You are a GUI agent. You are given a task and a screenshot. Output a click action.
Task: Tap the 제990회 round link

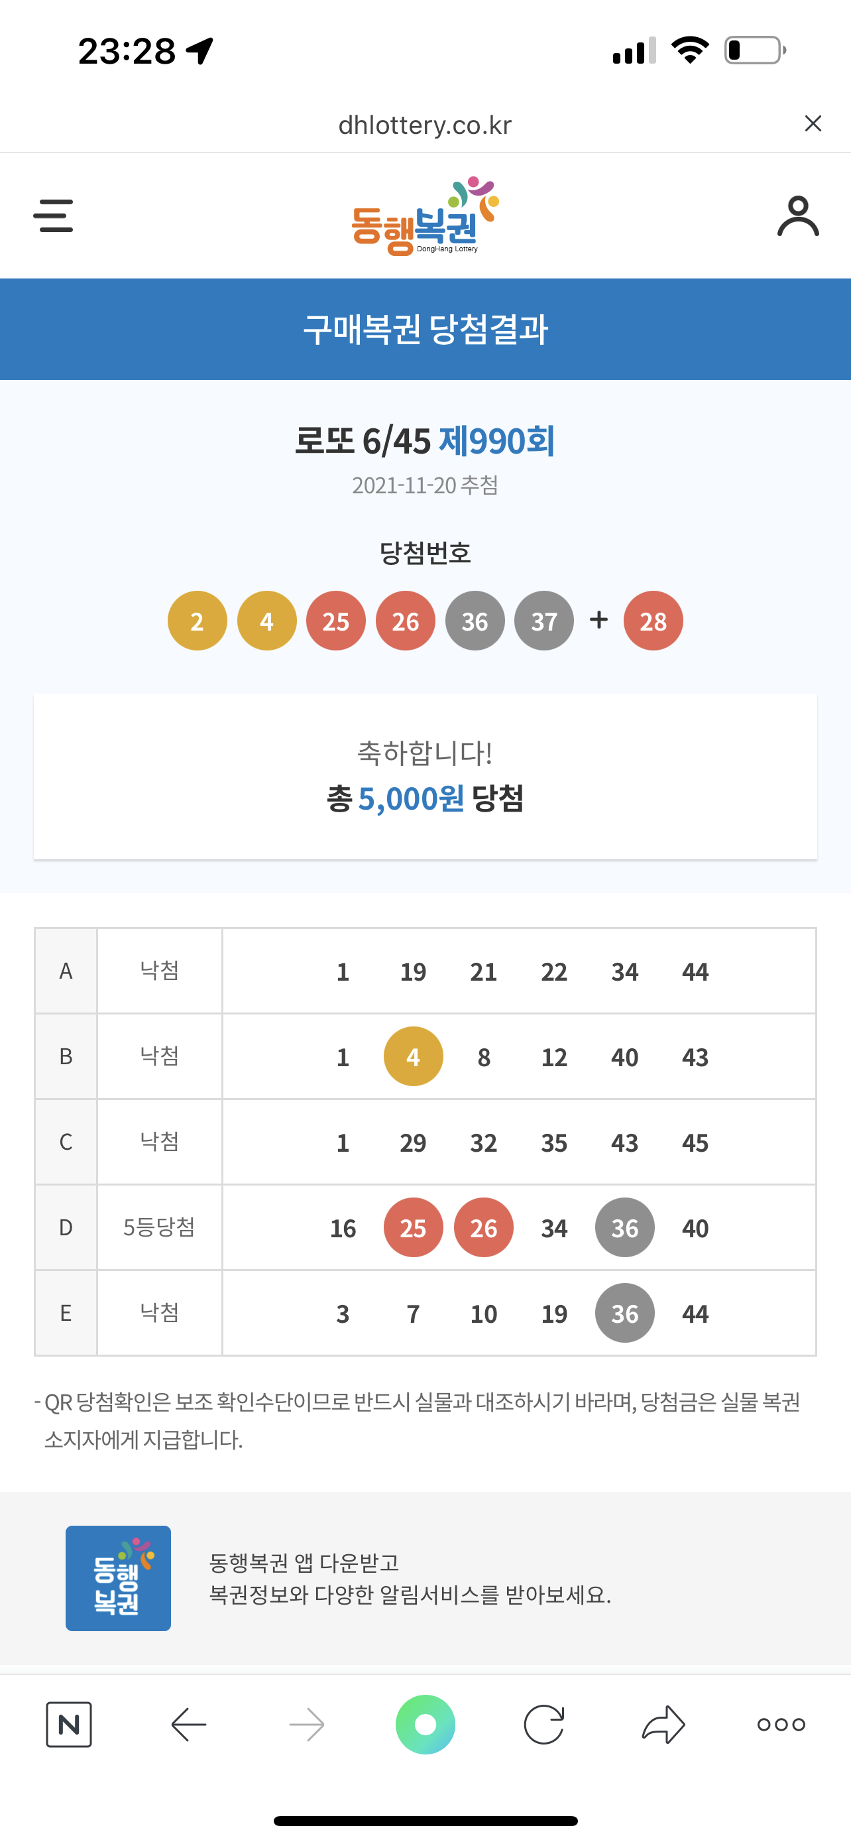click(x=496, y=440)
